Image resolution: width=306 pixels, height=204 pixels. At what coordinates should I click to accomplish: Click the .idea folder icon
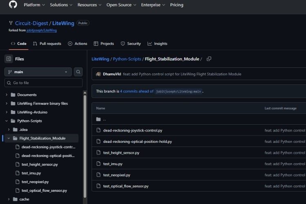(x=15, y=129)
